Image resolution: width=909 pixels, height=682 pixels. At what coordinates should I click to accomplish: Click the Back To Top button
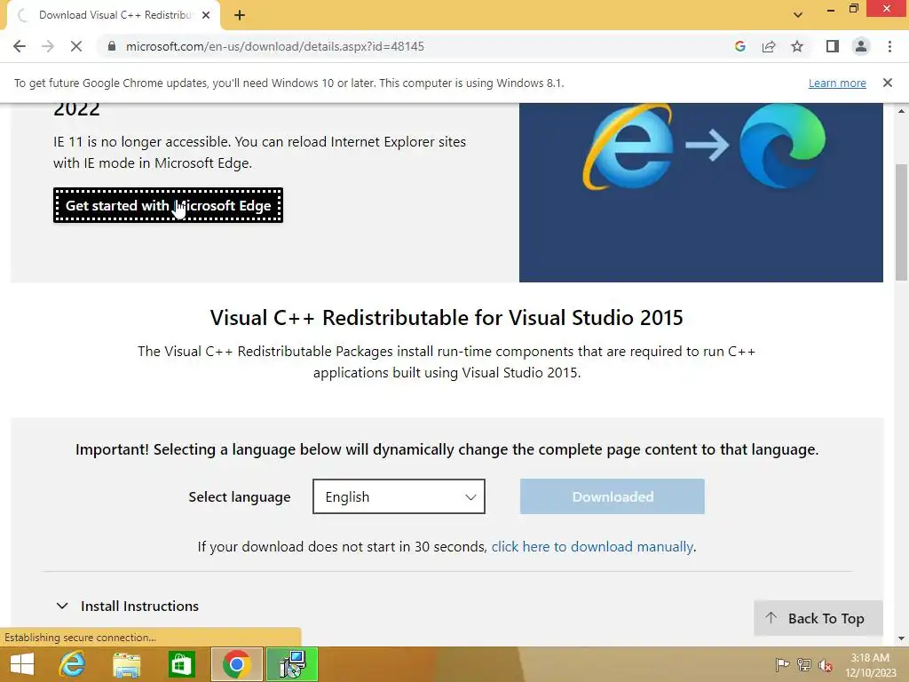pos(818,618)
